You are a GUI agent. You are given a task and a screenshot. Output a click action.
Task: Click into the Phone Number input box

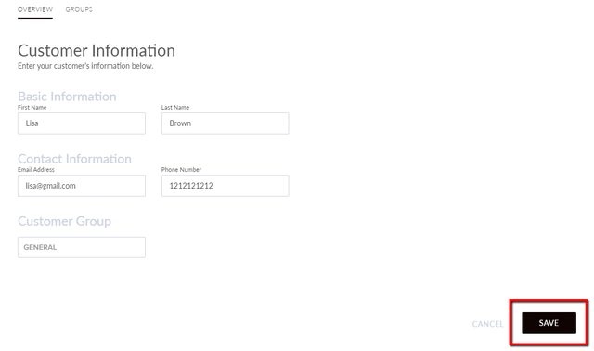click(225, 186)
